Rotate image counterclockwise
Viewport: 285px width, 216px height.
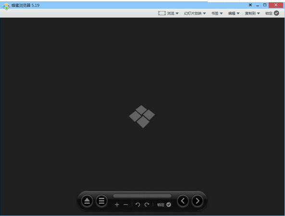(x=137, y=205)
